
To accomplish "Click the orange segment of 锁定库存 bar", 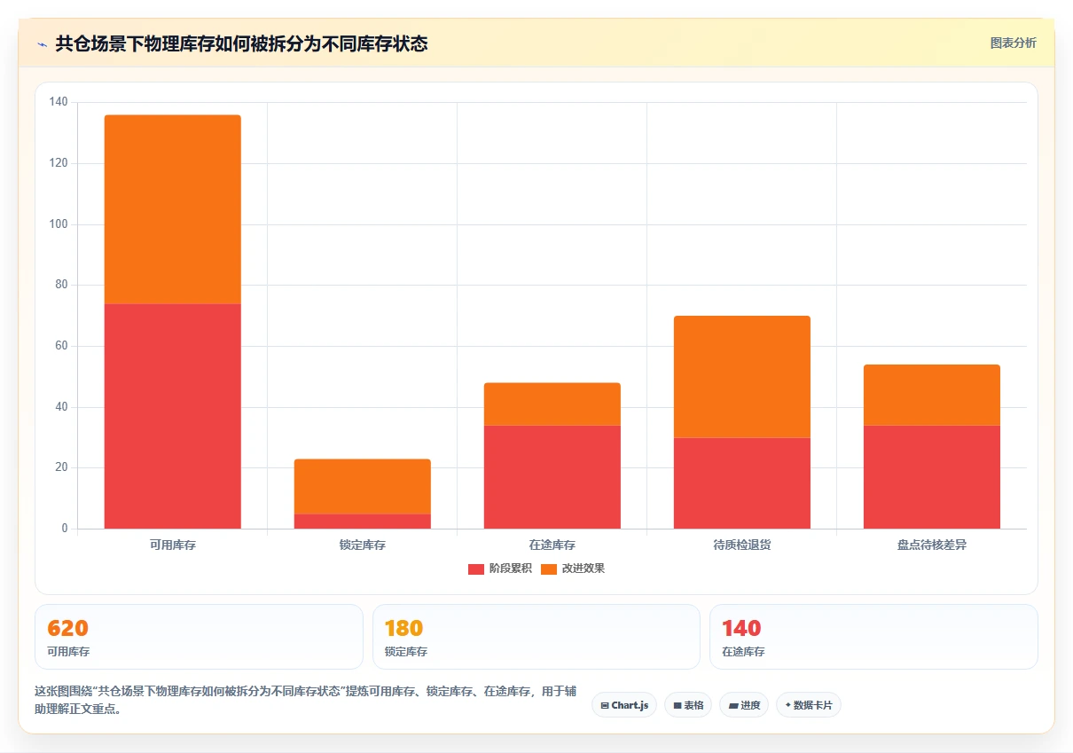I will point(363,486).
